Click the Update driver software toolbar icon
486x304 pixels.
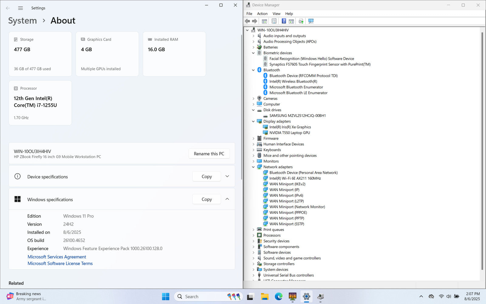click(x=301, y=21)
